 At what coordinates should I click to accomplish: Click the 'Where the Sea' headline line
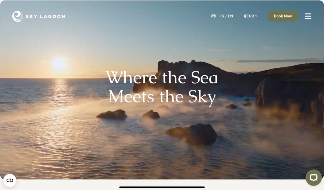[x=162, y=77]
